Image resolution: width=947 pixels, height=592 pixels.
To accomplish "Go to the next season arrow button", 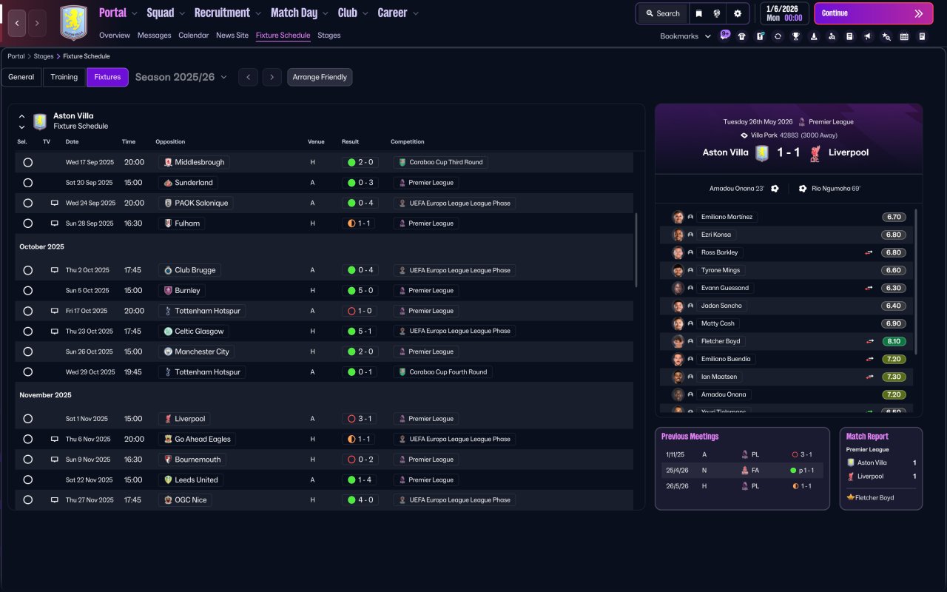I will (272, 77).
